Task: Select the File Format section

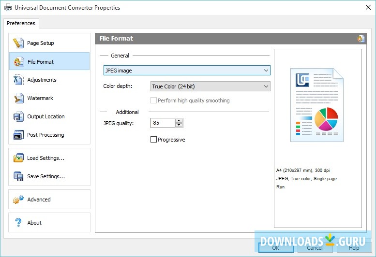Action: [49, 61]
